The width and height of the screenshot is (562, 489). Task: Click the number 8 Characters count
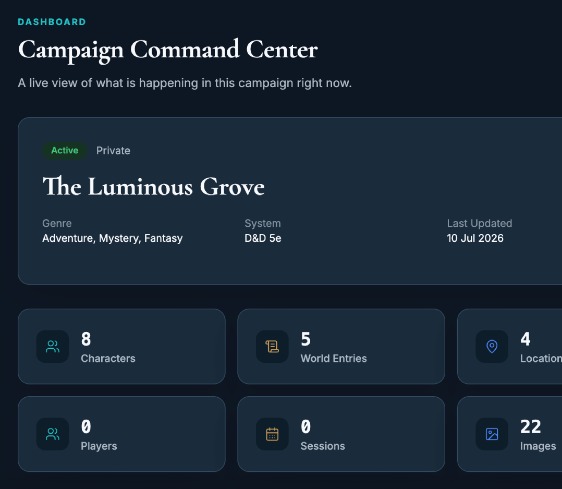(x=86, y=339)
